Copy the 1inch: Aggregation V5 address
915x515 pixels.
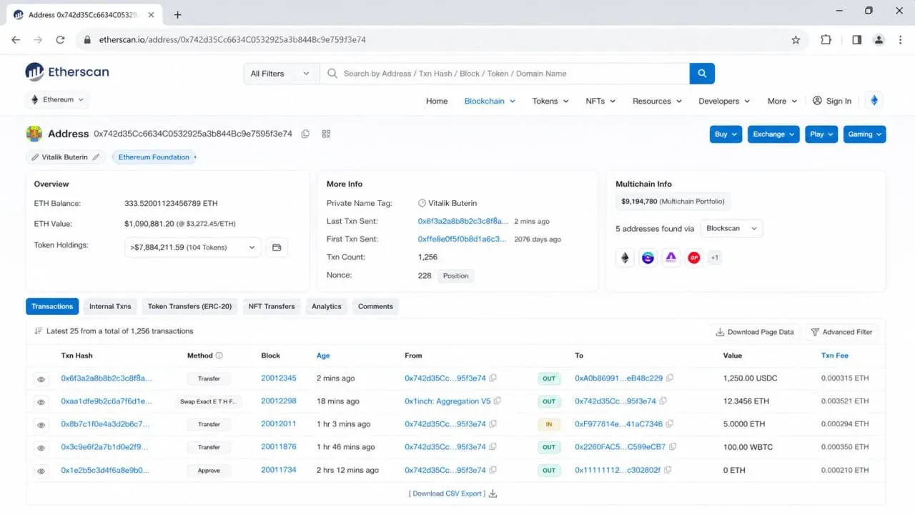(498, 401)
